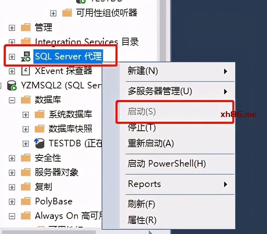
Task: Click the SQL Server Agent icon
Action: tap(26, 57)
